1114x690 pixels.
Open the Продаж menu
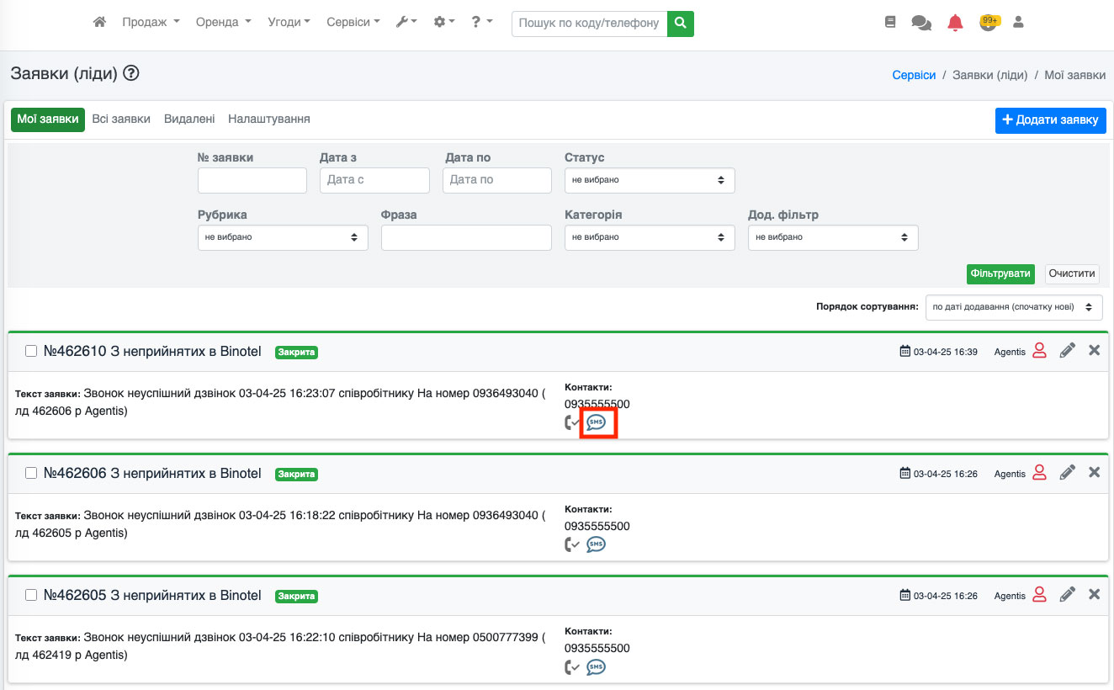point(151,23)
